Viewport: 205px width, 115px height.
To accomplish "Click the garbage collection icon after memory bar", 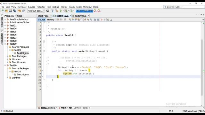I will coord(95,11).
